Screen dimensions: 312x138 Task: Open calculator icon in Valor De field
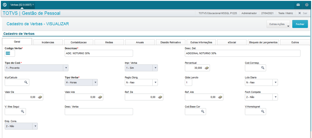point(40,97)
